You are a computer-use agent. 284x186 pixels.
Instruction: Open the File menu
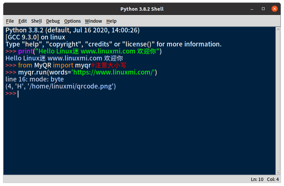10,21
